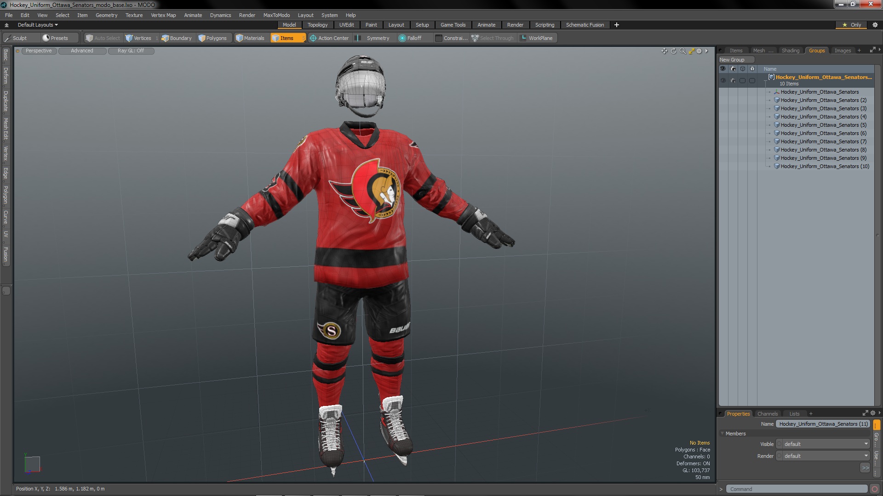This screenshot has height=496, width=883.
Task: Open the Presets browser icon
Action: (x=46, y=38)
